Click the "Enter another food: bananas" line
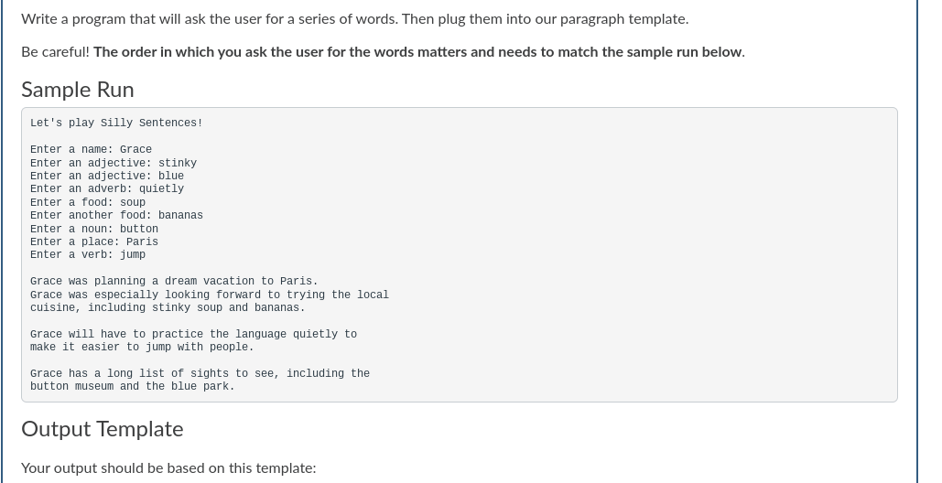Viewport: 942px width, 483px height. pos(116,215)
